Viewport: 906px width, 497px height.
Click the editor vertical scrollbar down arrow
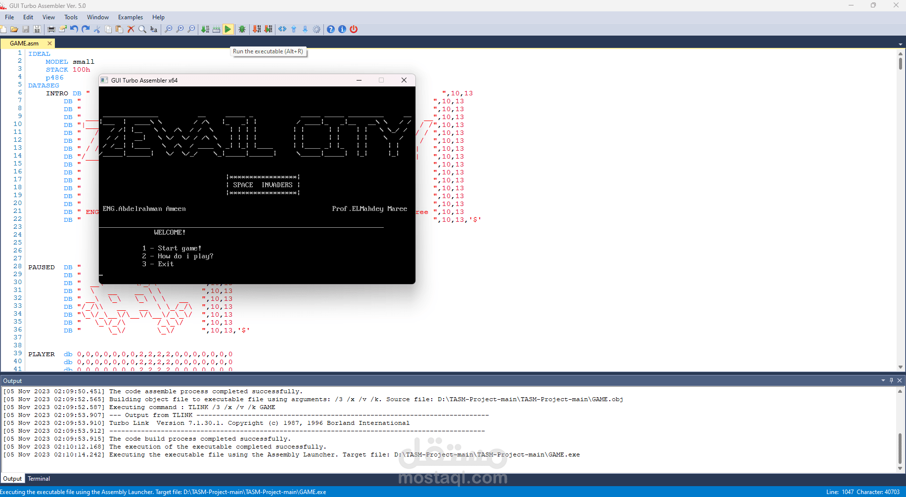tap(901, 367)
